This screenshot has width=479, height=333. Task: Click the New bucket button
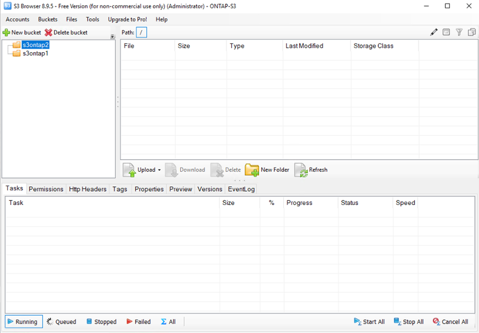click(22, 33)
